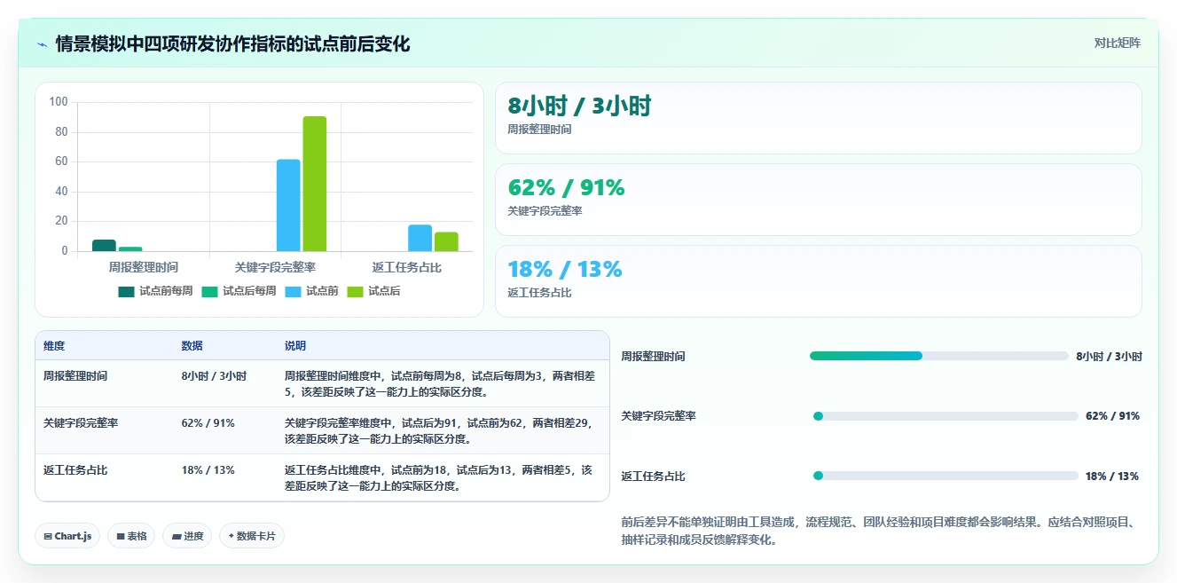Click the lightning icon beside the title

(42, 44)
